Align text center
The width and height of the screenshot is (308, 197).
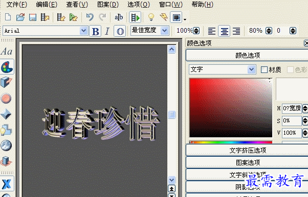click(224, 31)
